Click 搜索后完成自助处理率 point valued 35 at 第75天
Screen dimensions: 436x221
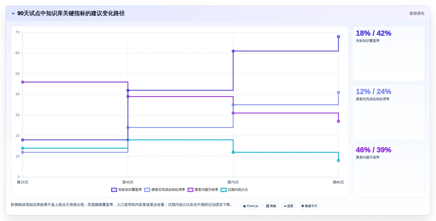[x=233, y=105]
